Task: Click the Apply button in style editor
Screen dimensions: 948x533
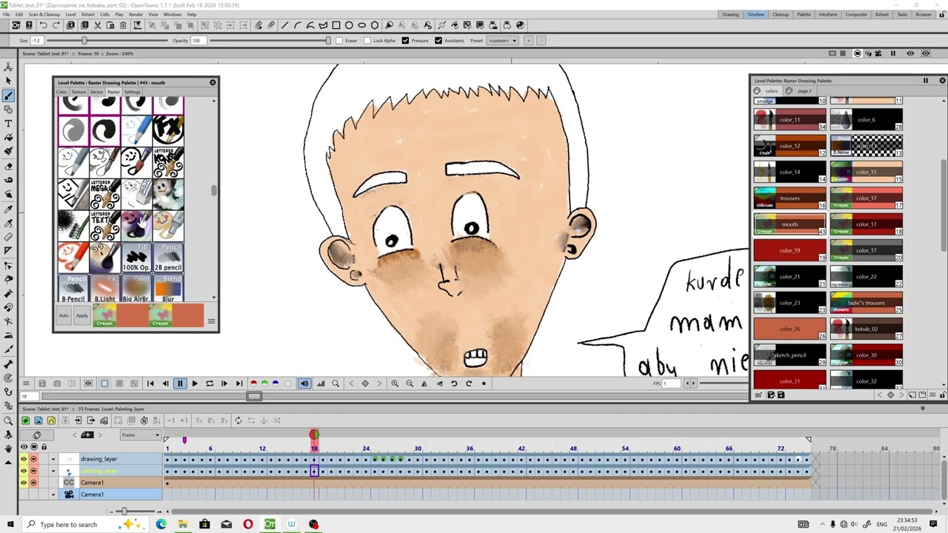Action: click(81, 315)
